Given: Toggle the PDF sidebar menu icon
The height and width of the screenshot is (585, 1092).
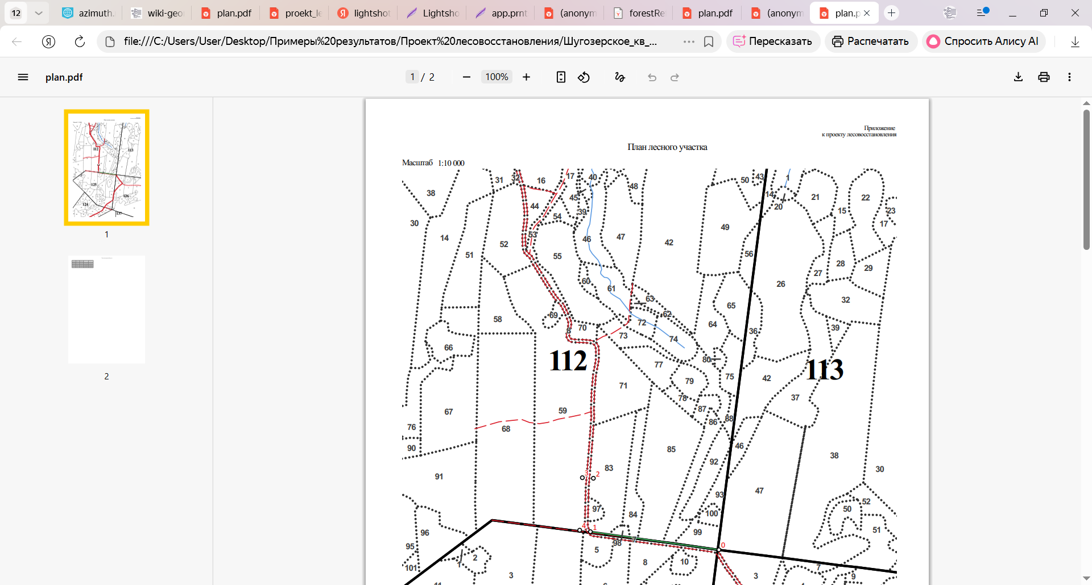Looking at the screenshot, I should point(23,77).
